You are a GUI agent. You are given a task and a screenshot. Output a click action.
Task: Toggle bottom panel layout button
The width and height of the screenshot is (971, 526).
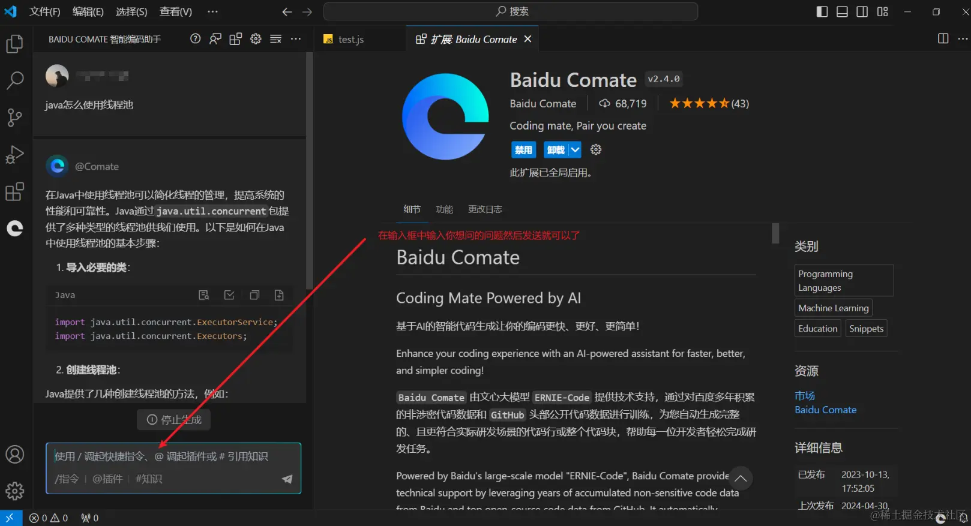(842, 12)
